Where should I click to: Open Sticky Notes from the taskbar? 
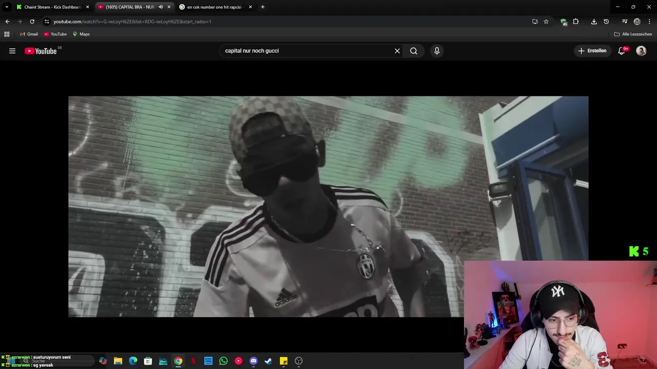pyautogui.click(x=284, y=361)
